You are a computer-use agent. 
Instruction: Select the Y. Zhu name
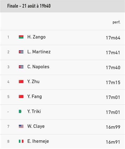(33, 82)
